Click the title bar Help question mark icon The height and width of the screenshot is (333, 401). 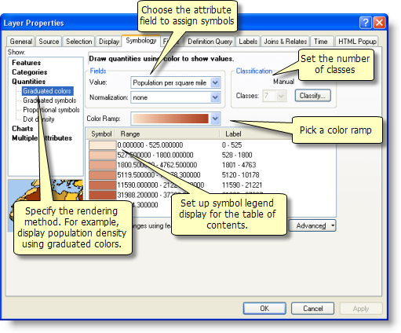coord(366,23)
